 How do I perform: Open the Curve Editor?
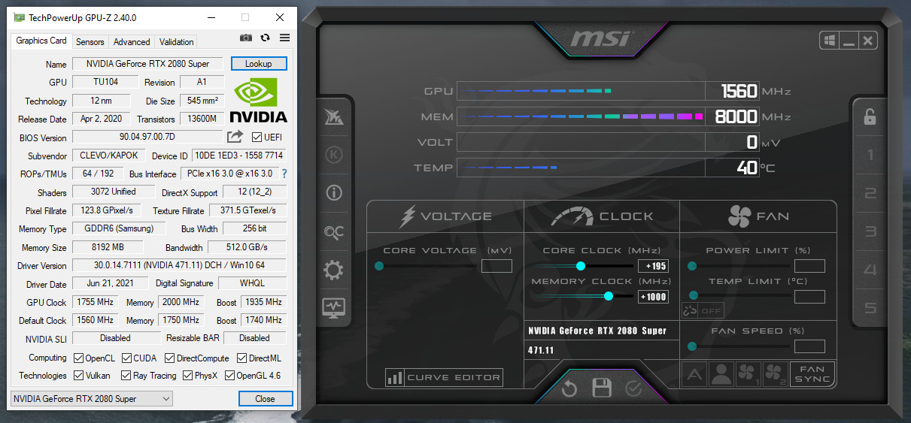(444, 377)
